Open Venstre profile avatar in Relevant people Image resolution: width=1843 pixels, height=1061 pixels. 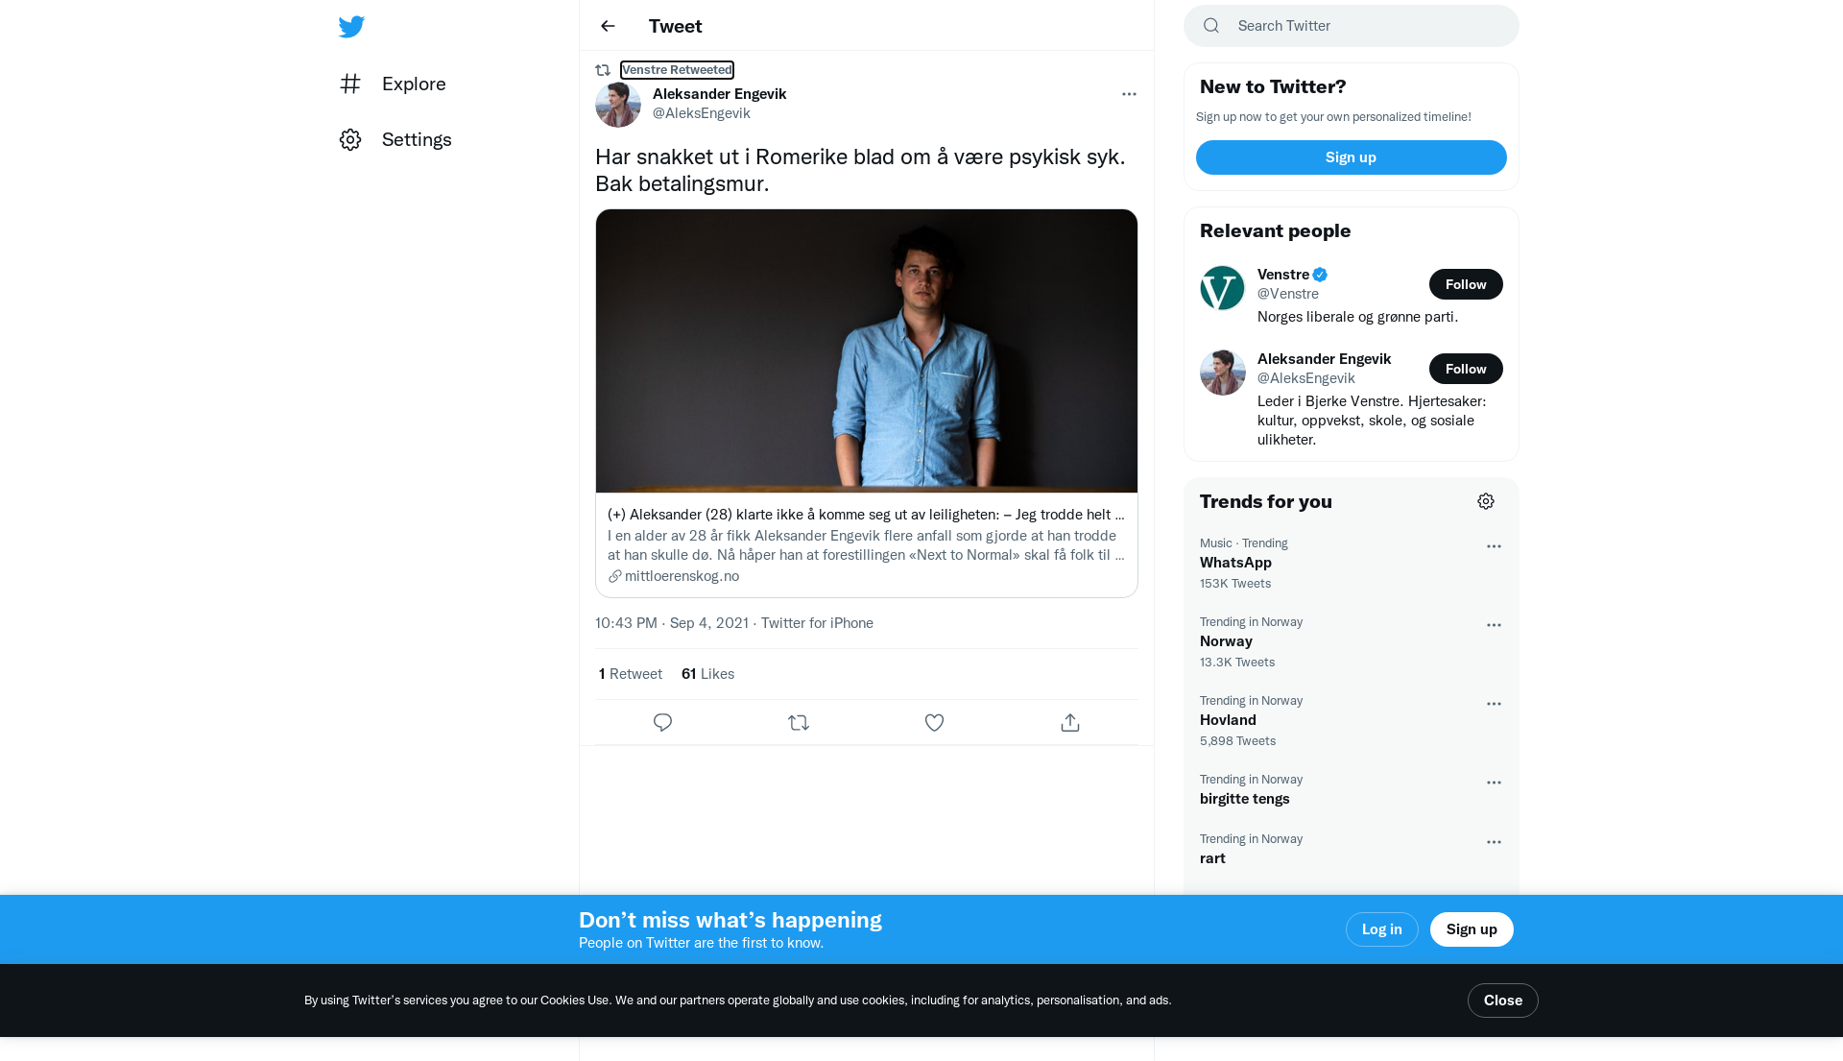tap(1222, 288)
